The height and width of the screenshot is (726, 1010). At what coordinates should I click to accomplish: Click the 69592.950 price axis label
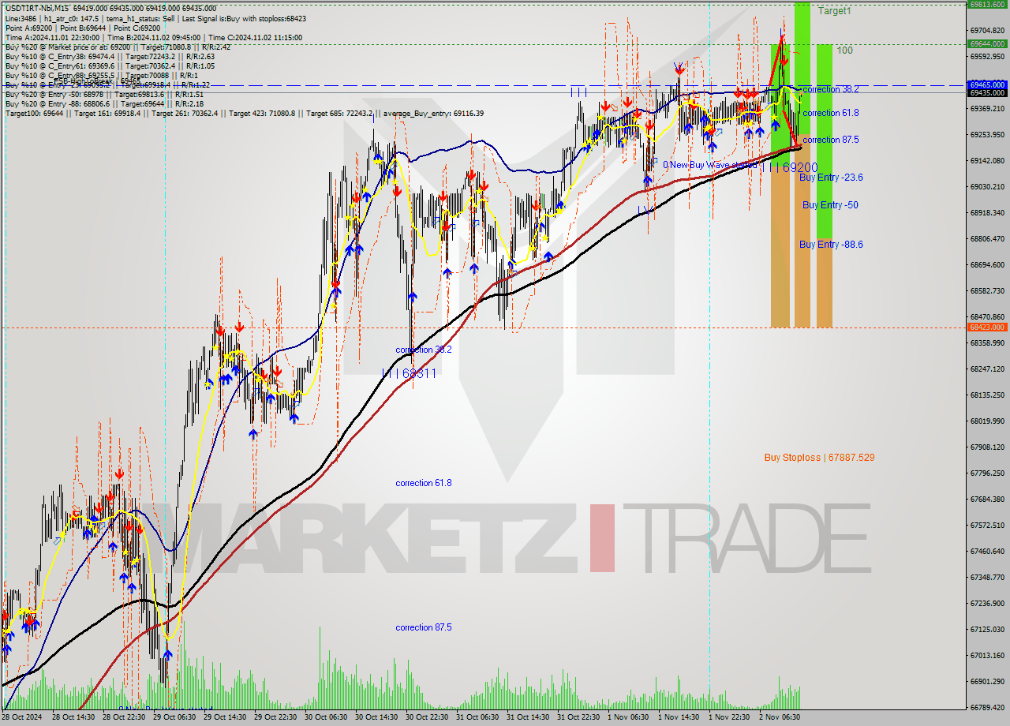click(x=987, y=56)
